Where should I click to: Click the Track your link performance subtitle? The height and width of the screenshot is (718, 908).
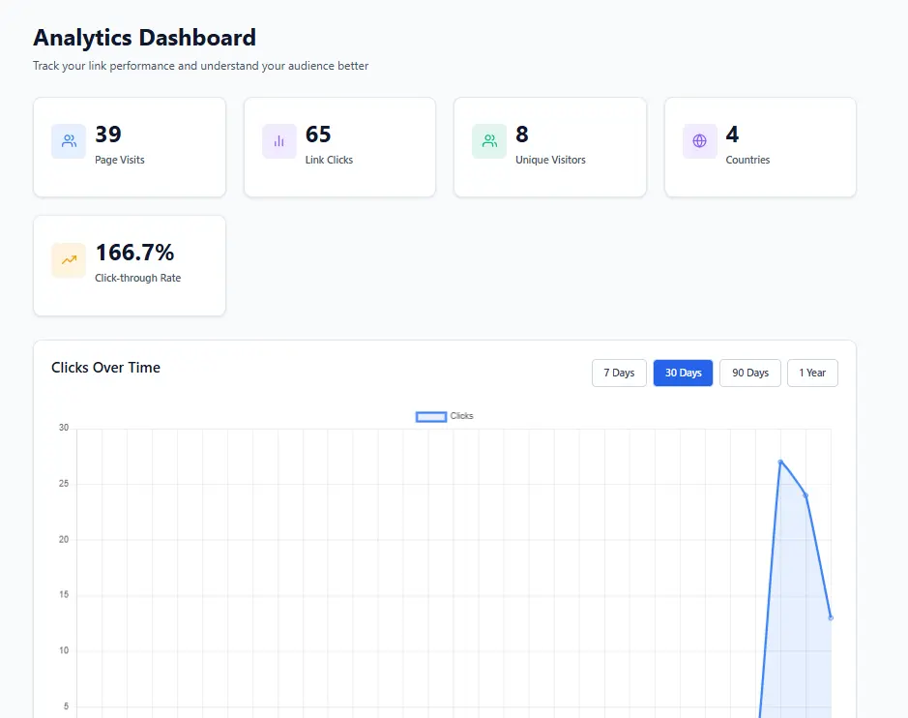pyautogui.click(x=200, y=66)
